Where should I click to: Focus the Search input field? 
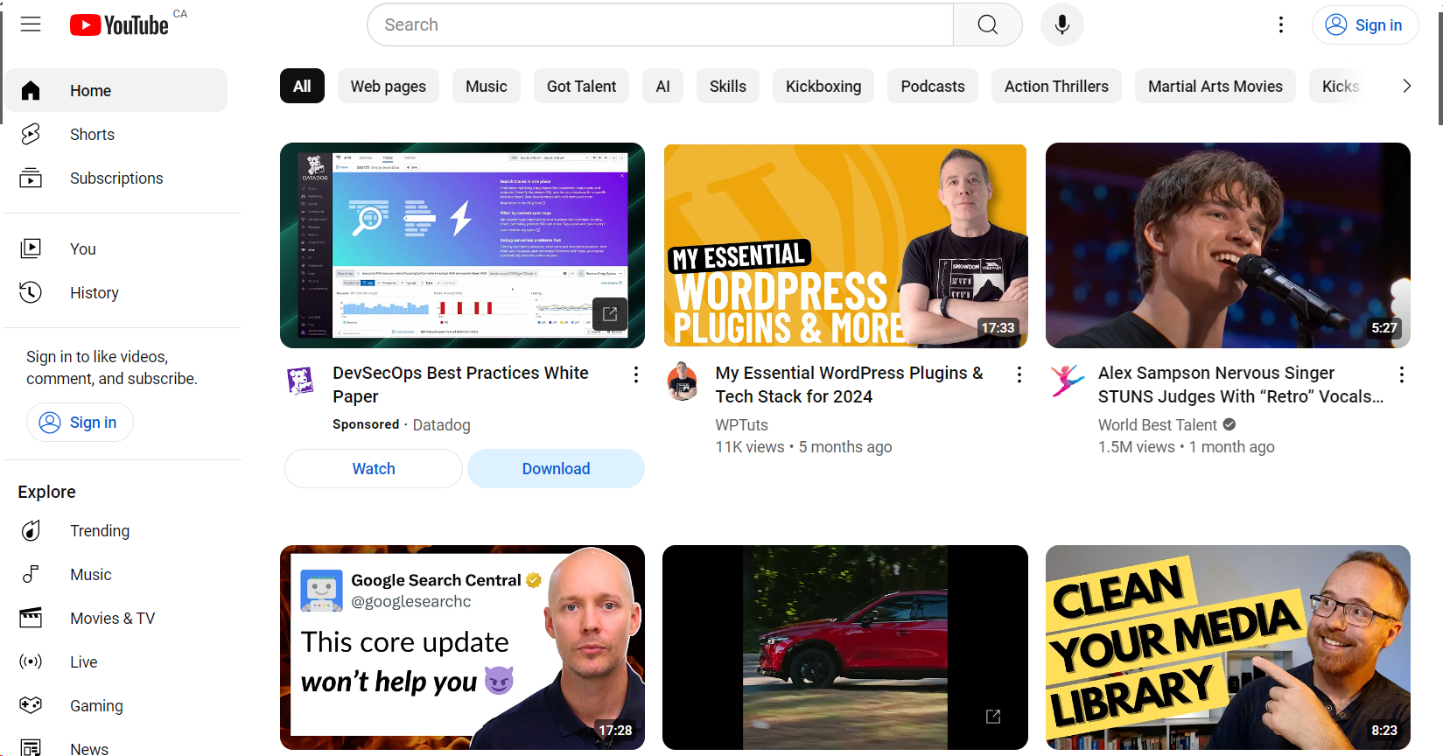pos(660,24)
